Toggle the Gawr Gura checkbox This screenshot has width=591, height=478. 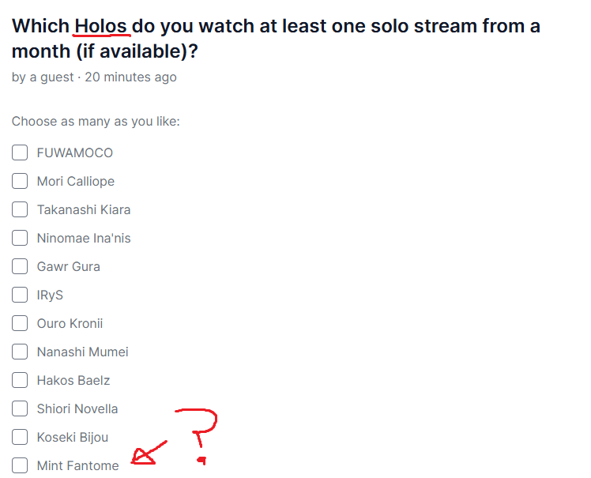pyautogui.click(x=20, y=266)
